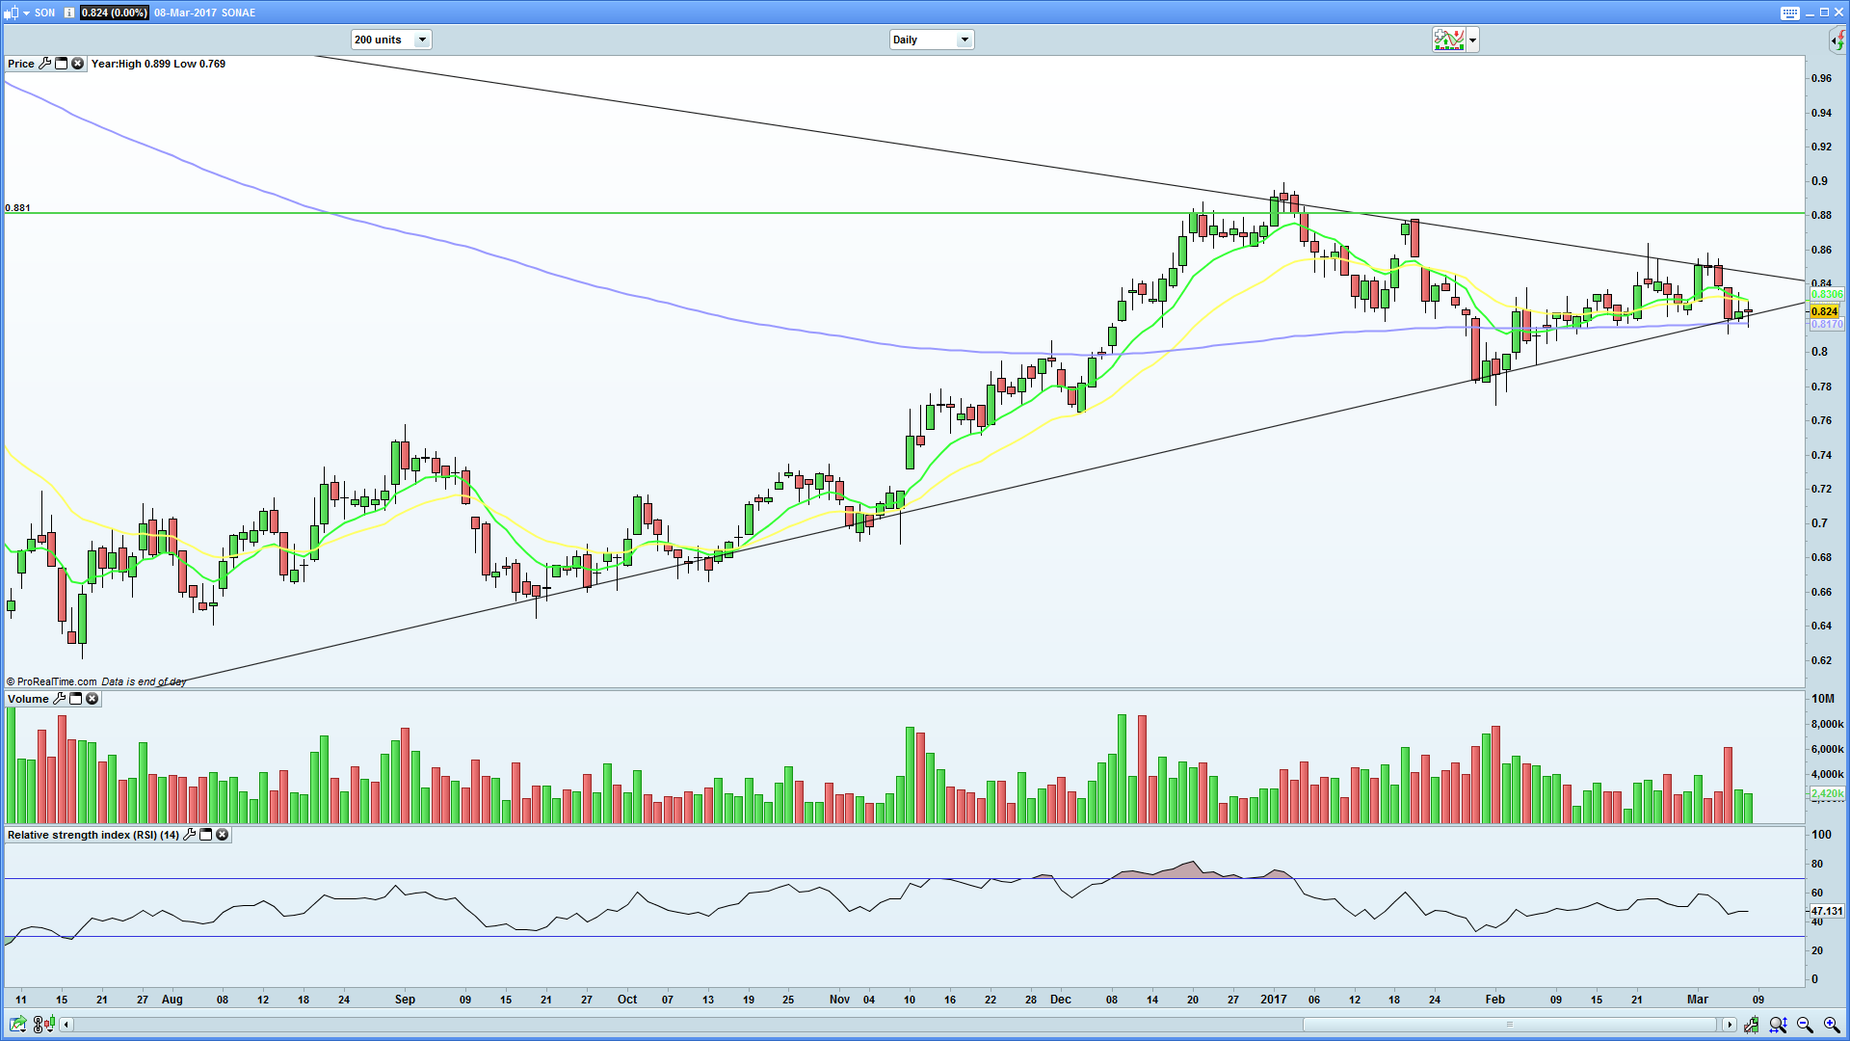Viewport: 1850px width, 1041px height.
Task: Click the instrument info icon
Action: tap(69, 13)
